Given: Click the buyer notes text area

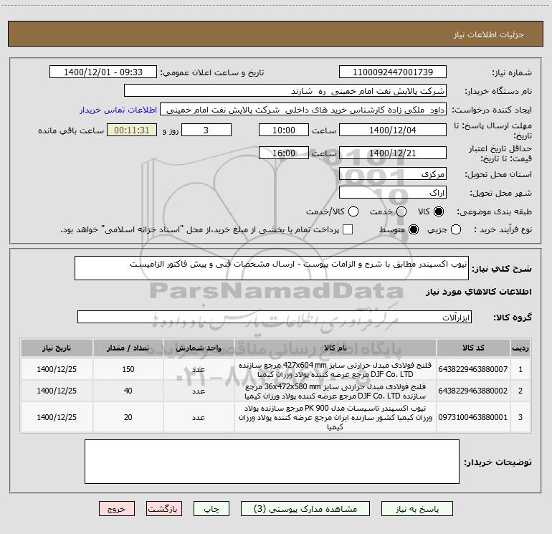Looking at the screenshot, I should 272,462.
